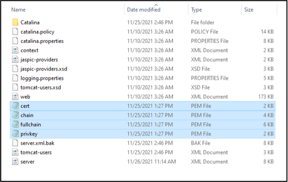The width and height of the screenshot is (288, 182).
Task: Click the XSD File type of tomcat-users.xsd
Action: pyautogui.click(x=201, y=87)
